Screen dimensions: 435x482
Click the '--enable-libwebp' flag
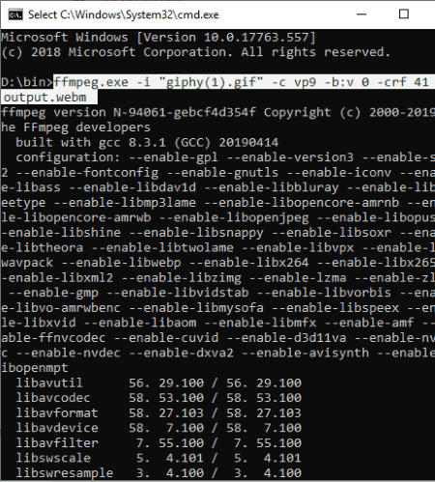point(121,263)
